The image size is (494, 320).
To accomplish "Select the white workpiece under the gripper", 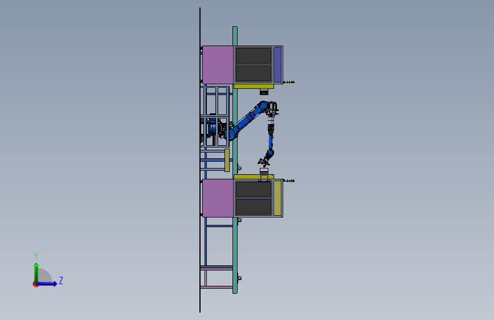I will (x=264, y=171).
